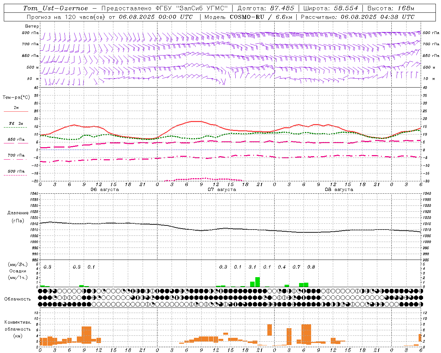This screenshot has width=441, height=353.
Task: Click the 700 гПа entry in temperature legend
Action: point(16,155)
